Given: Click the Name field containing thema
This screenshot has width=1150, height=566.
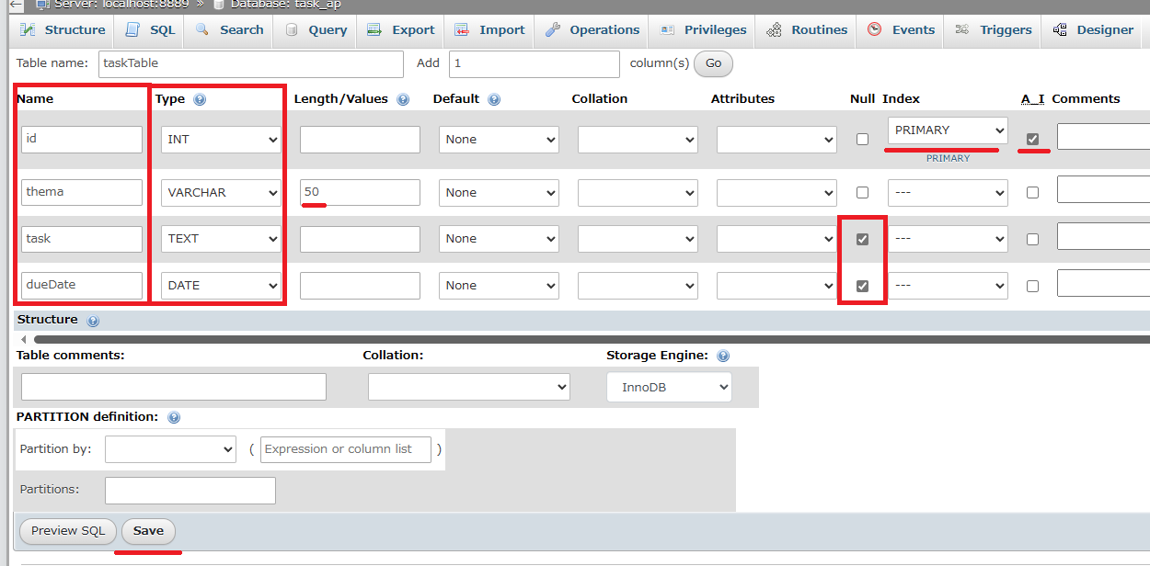Looking at the screenshot, I should (x=82, y=193).
